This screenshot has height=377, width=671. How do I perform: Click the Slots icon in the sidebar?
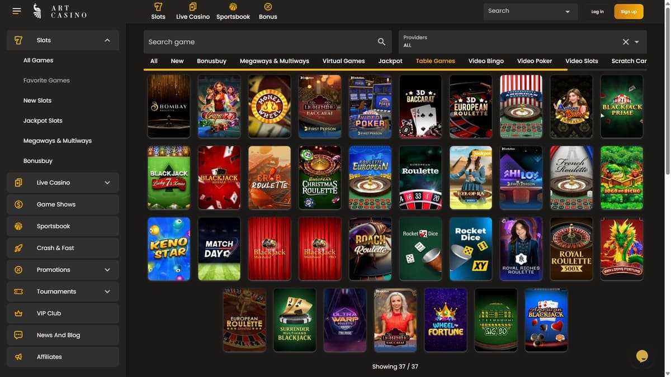tap(18, 40)
